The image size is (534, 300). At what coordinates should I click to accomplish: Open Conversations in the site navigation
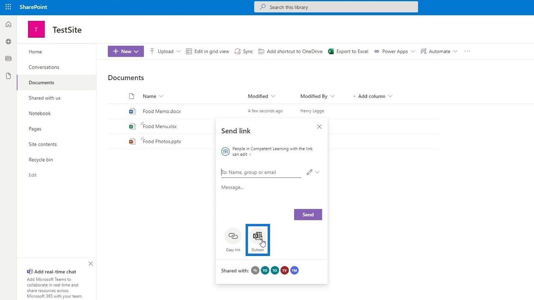[44, 67]
